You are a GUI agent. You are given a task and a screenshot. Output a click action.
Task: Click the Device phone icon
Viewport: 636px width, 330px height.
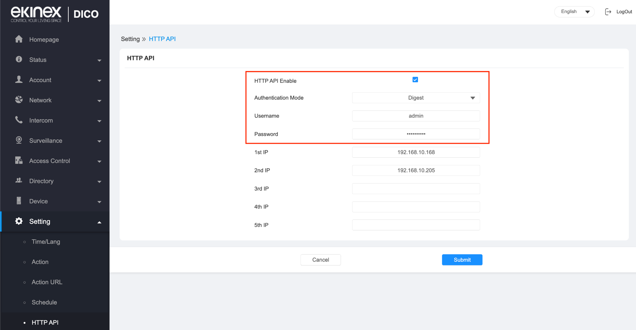point(19,201)
